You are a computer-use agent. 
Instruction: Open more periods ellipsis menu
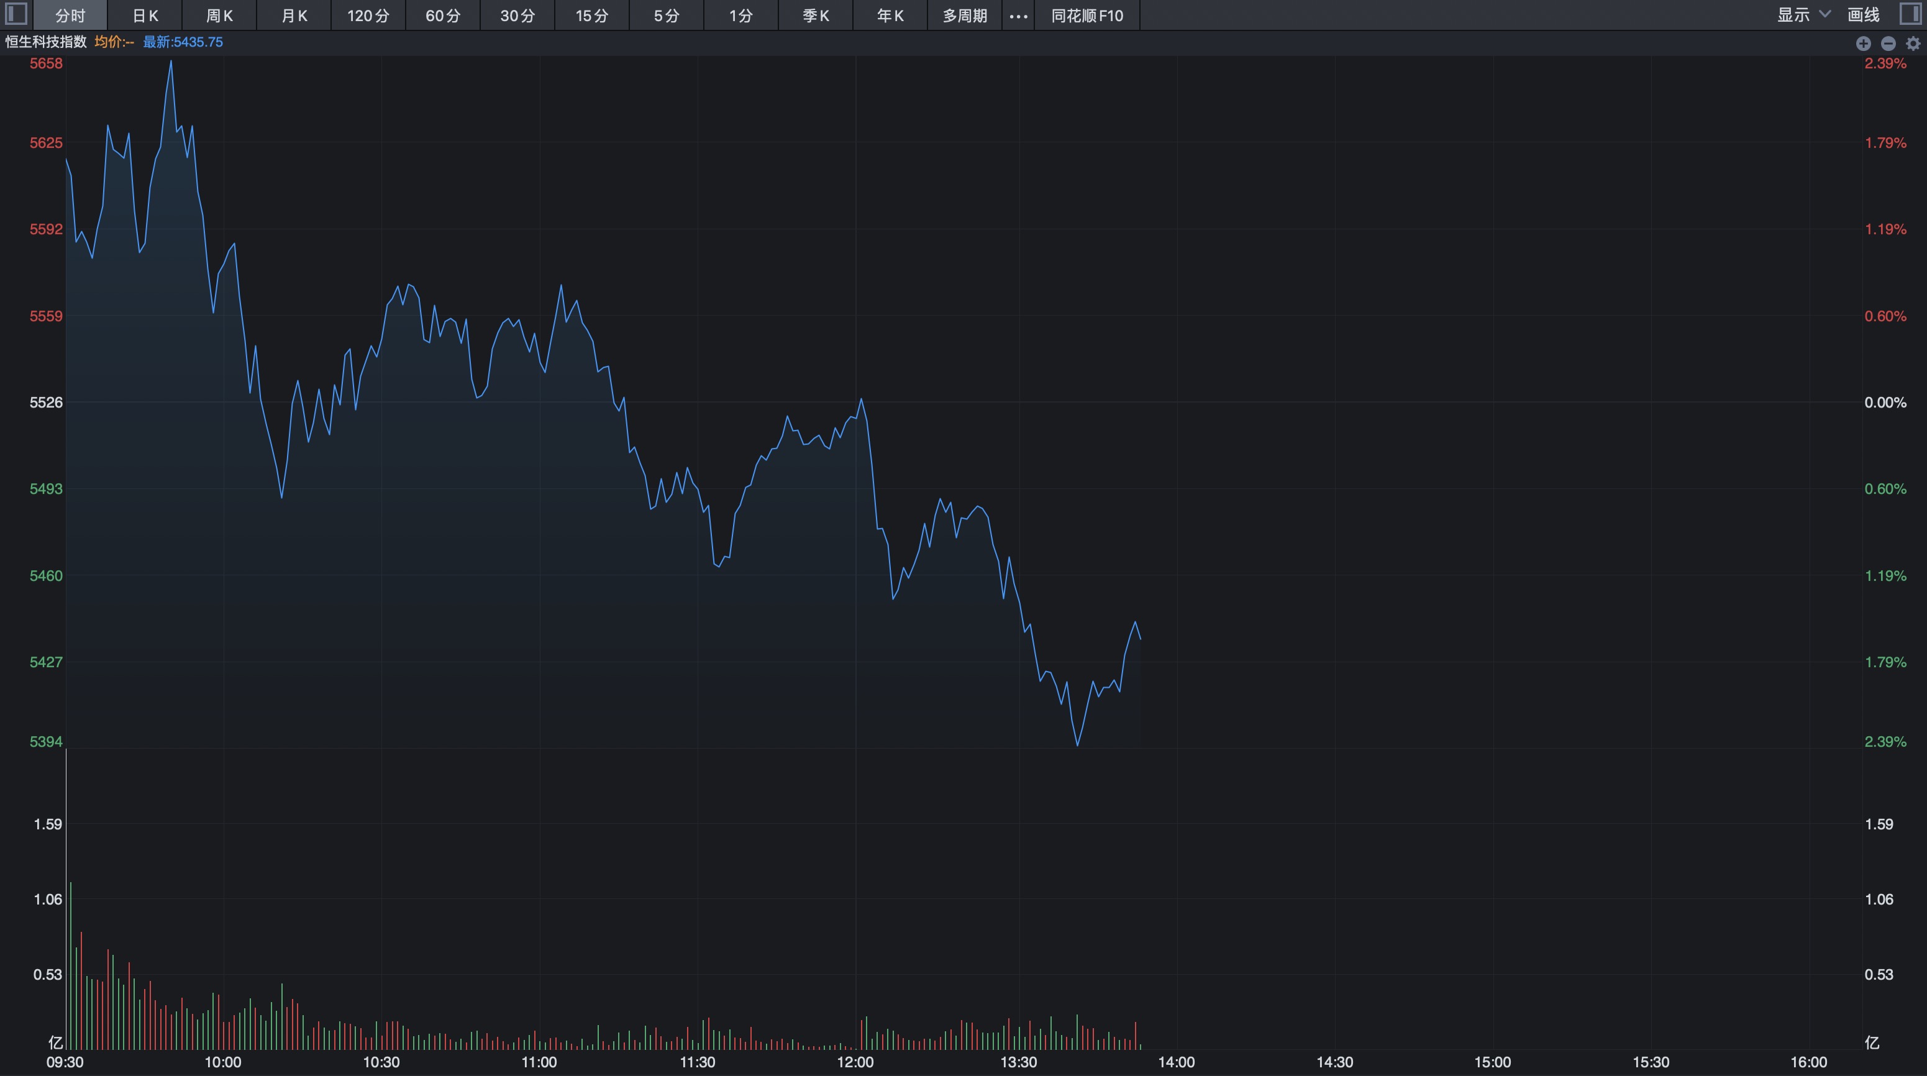pos(1018,16)
